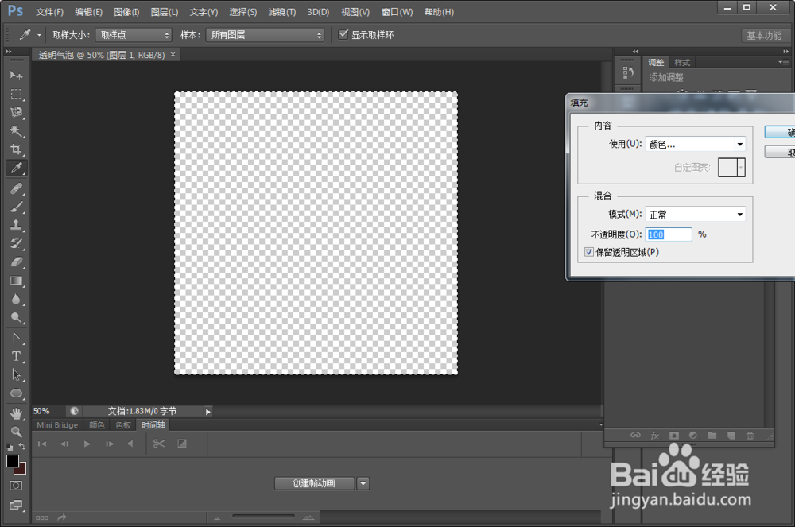Reset default foreground and background colors
The width and height of the screenshot is (795, 527).
[9, 447]
